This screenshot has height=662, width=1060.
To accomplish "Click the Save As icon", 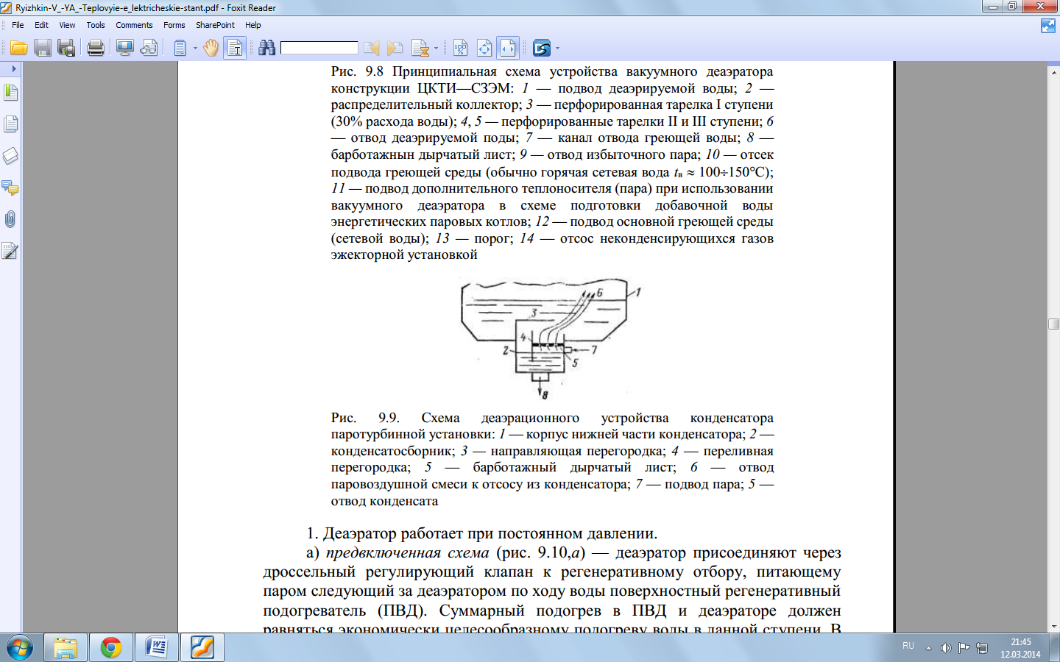I will click(66, 49).
